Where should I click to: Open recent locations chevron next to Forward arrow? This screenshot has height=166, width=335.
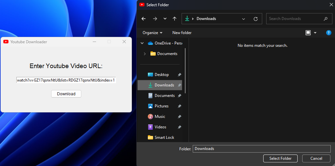click(x=165, y=19)
